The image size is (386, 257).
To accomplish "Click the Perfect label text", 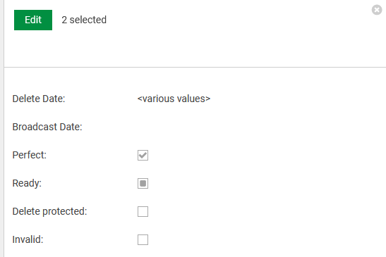I will [30, 156].
